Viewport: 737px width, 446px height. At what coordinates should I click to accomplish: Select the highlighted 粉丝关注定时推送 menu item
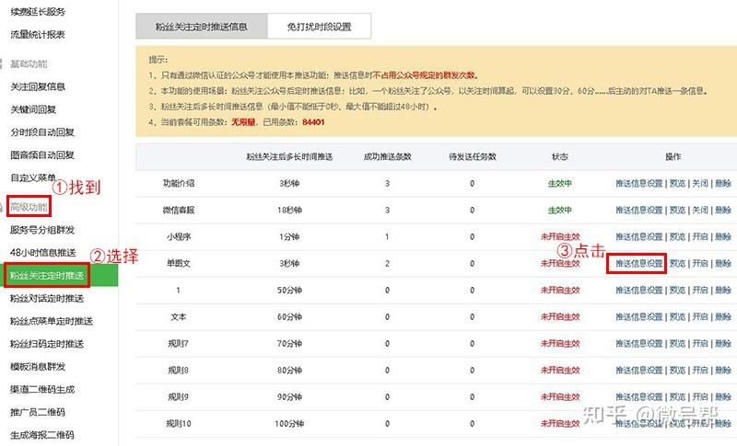coord(47,275)
